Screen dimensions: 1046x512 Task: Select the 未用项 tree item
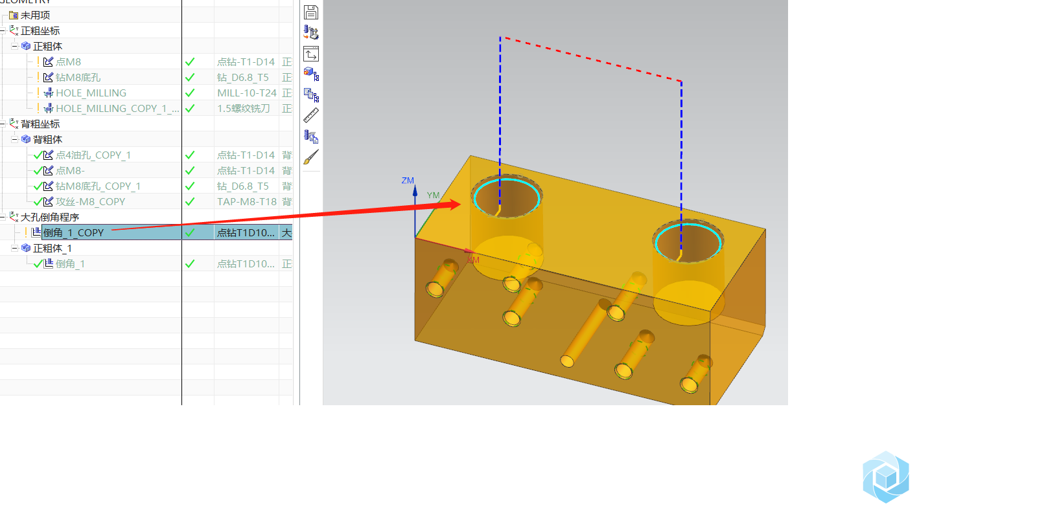point(35,15)
